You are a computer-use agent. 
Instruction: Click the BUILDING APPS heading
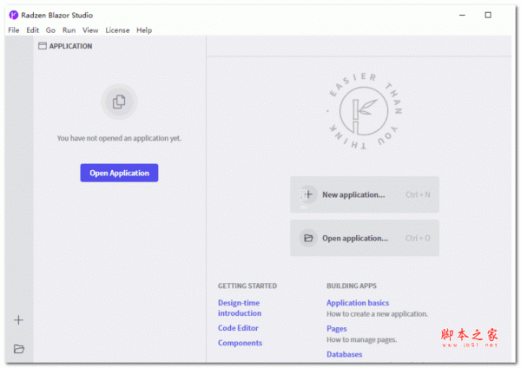click(351, 286)
